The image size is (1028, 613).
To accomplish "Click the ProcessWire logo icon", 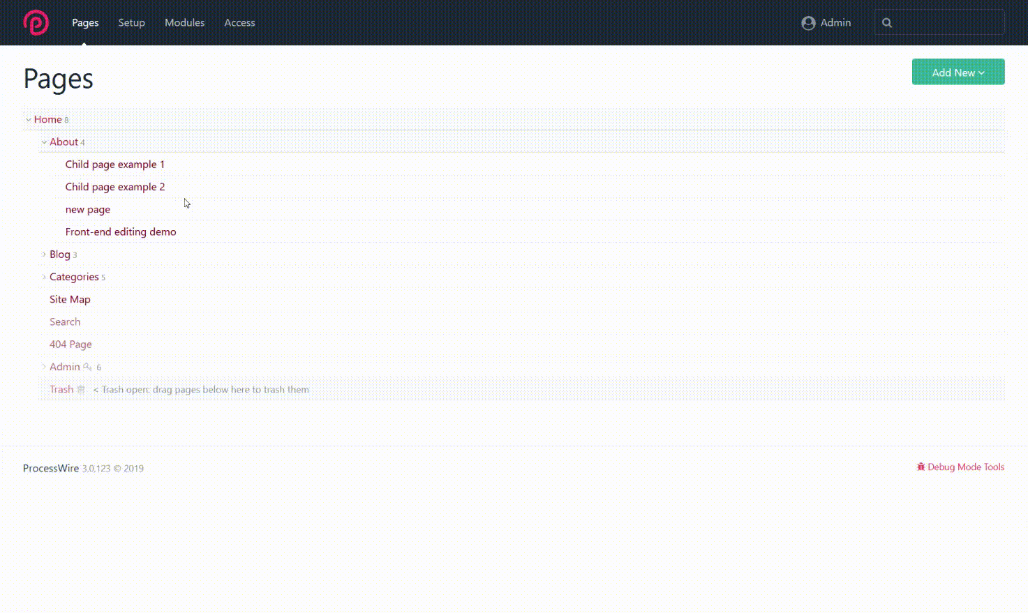I will 36,22.
